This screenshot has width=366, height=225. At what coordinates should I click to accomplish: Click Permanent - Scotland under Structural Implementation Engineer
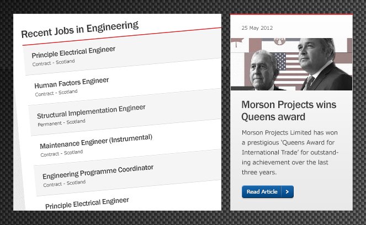[61, 122]
